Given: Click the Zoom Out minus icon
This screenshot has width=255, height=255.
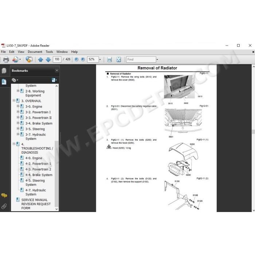Looking at the screenshot, I should 76,59.
